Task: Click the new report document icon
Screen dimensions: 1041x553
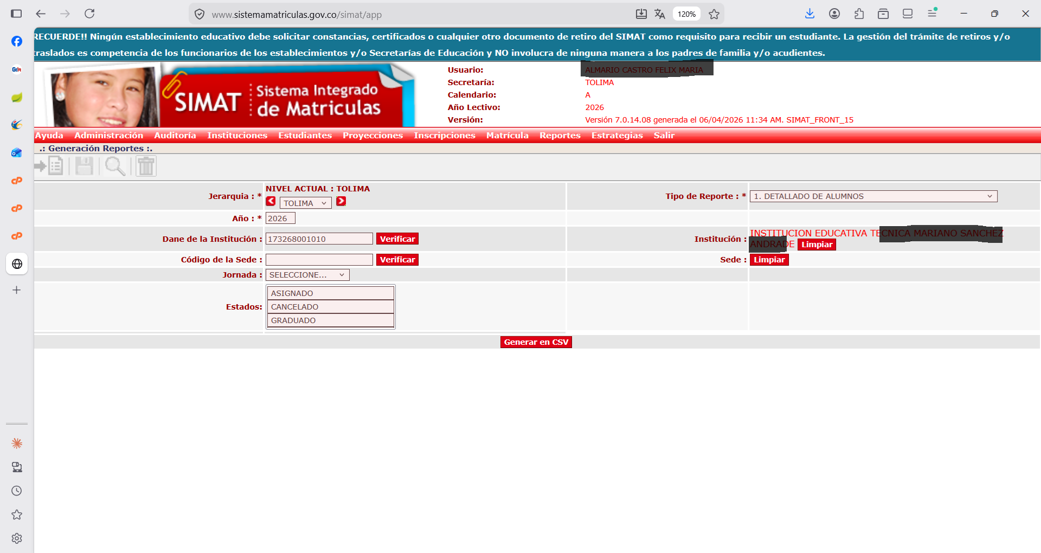Action: 49,166
